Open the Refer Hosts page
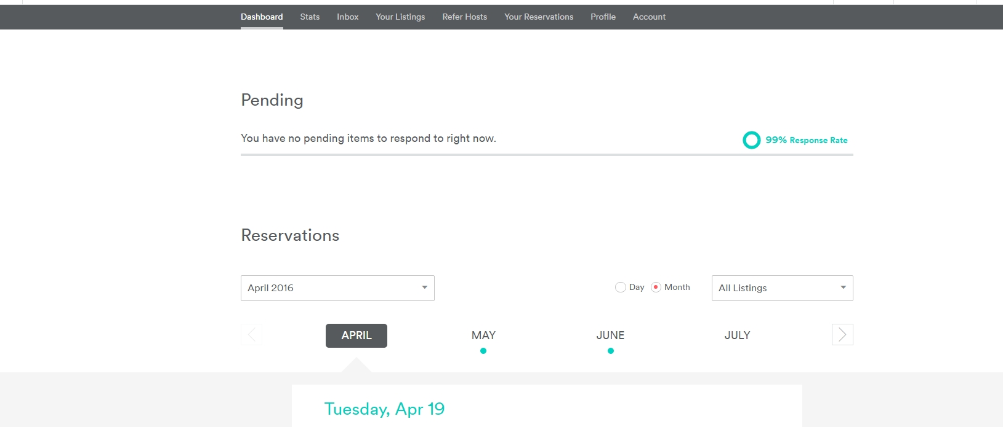Screen dimensions: 1003x427 click(x=464, y=17)
